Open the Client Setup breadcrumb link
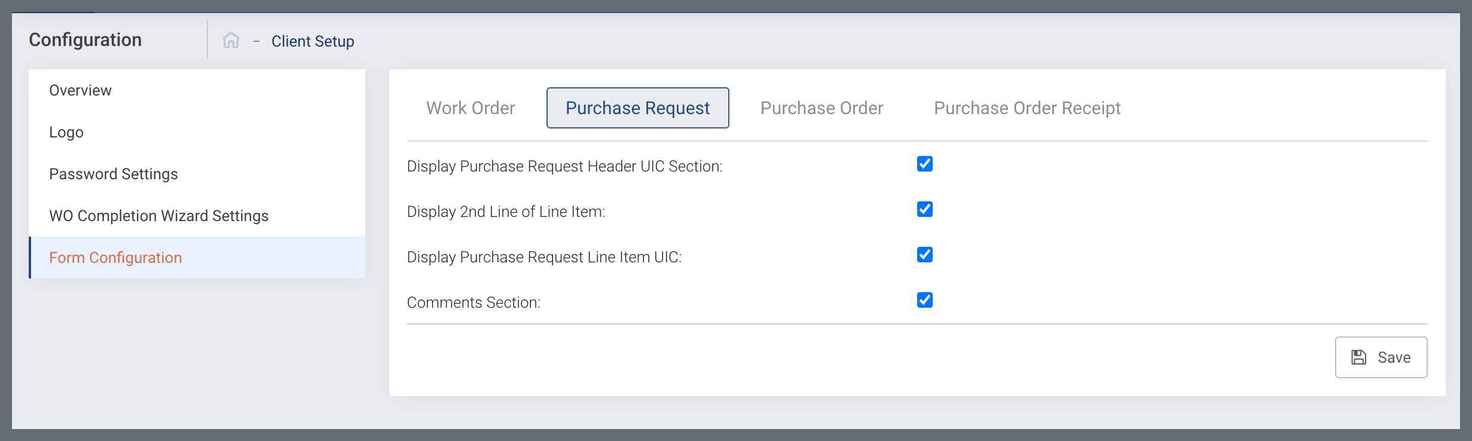 tap(313, 41)
